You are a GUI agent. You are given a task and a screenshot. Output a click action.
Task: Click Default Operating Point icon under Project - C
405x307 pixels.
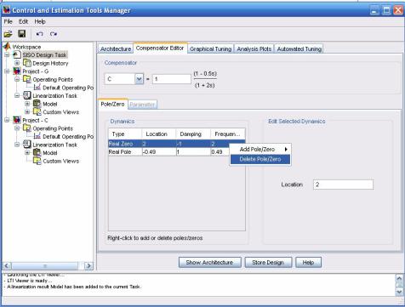click(x=37, y=136)
